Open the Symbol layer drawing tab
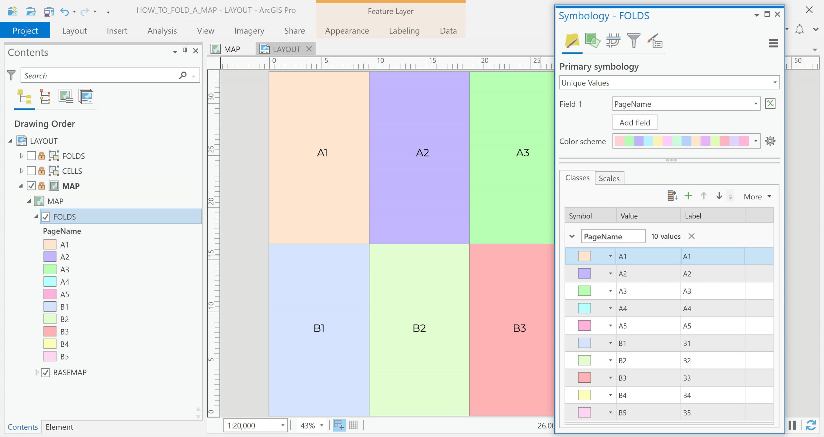 pos(613,41)
